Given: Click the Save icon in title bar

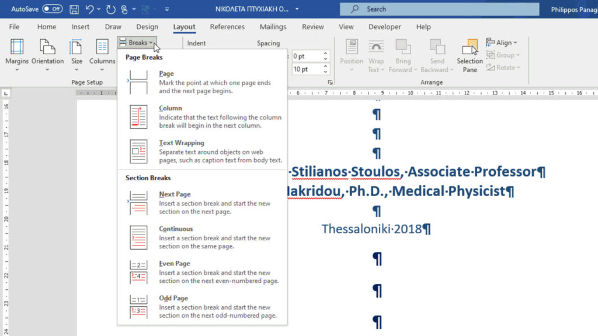Looking at the screenshot, I should coord(74,9).
